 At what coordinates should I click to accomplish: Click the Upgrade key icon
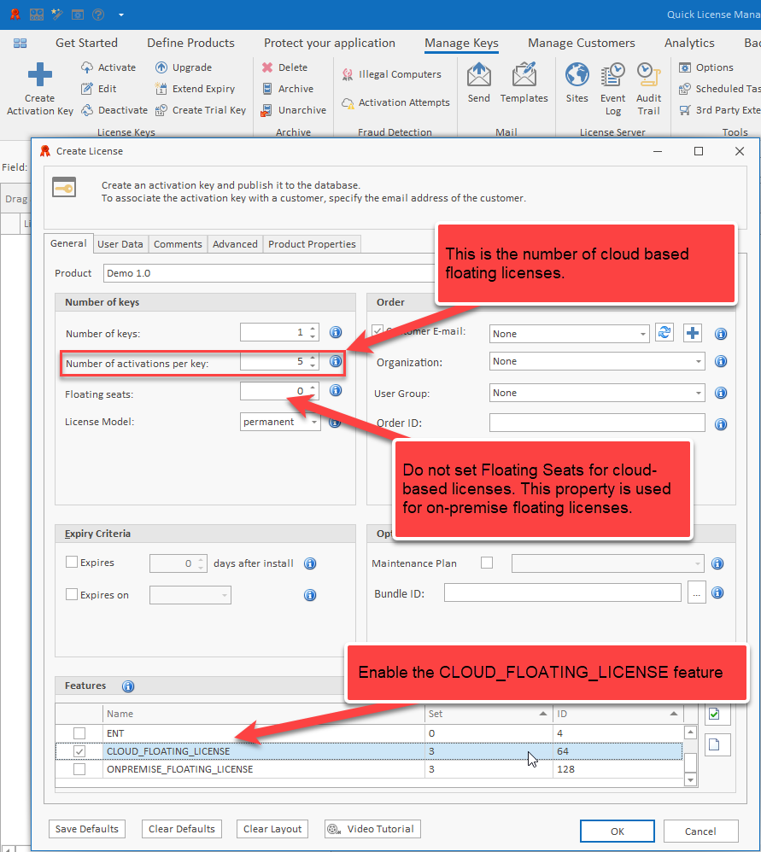tap(161, 67)
